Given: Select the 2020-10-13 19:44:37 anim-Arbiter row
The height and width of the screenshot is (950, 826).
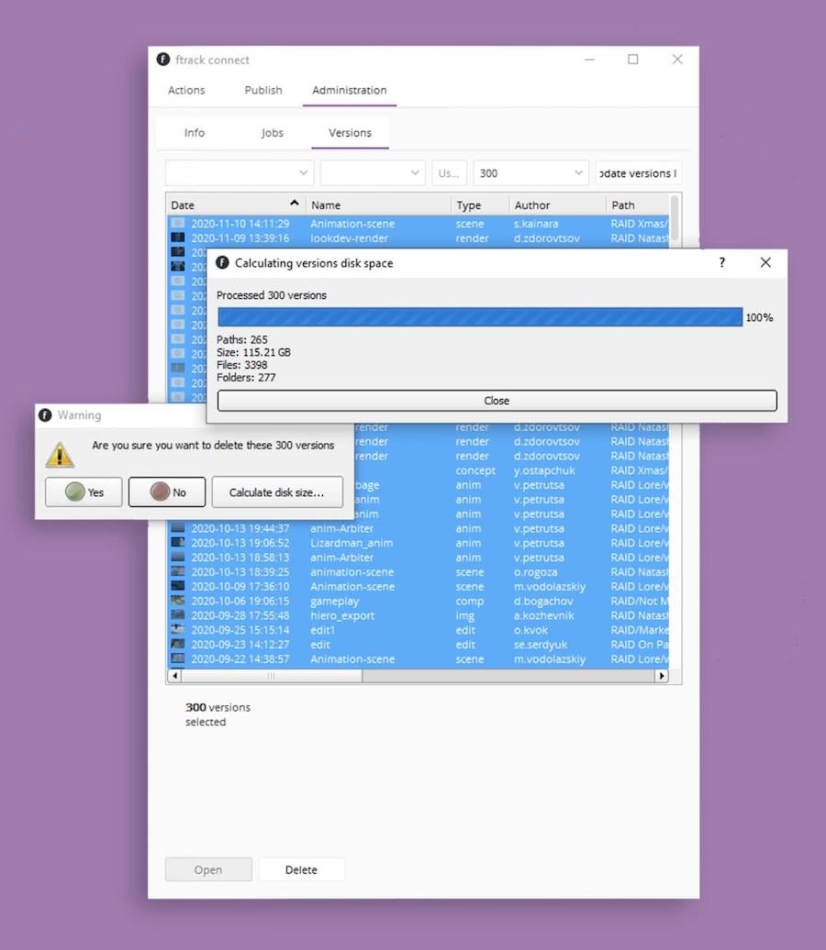Looking at the screenshot, I should click(418, 528).
